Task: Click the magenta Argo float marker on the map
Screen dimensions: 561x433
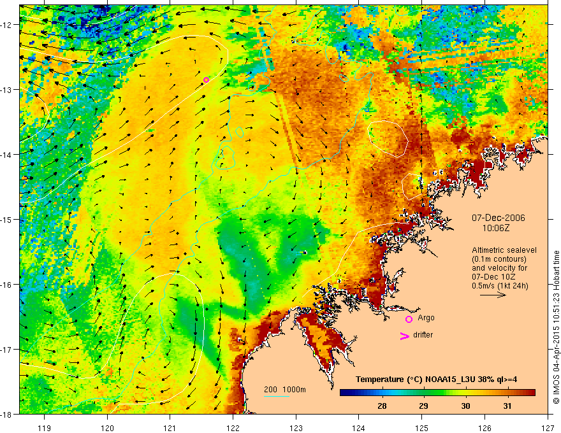Action: 206,80
